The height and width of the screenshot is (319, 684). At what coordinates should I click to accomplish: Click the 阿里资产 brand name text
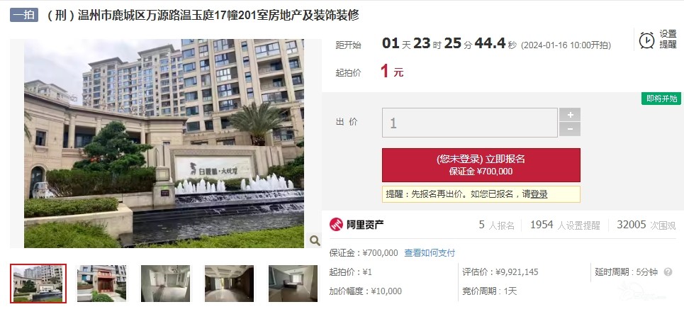pyautogui.click(x=365, y=225)
